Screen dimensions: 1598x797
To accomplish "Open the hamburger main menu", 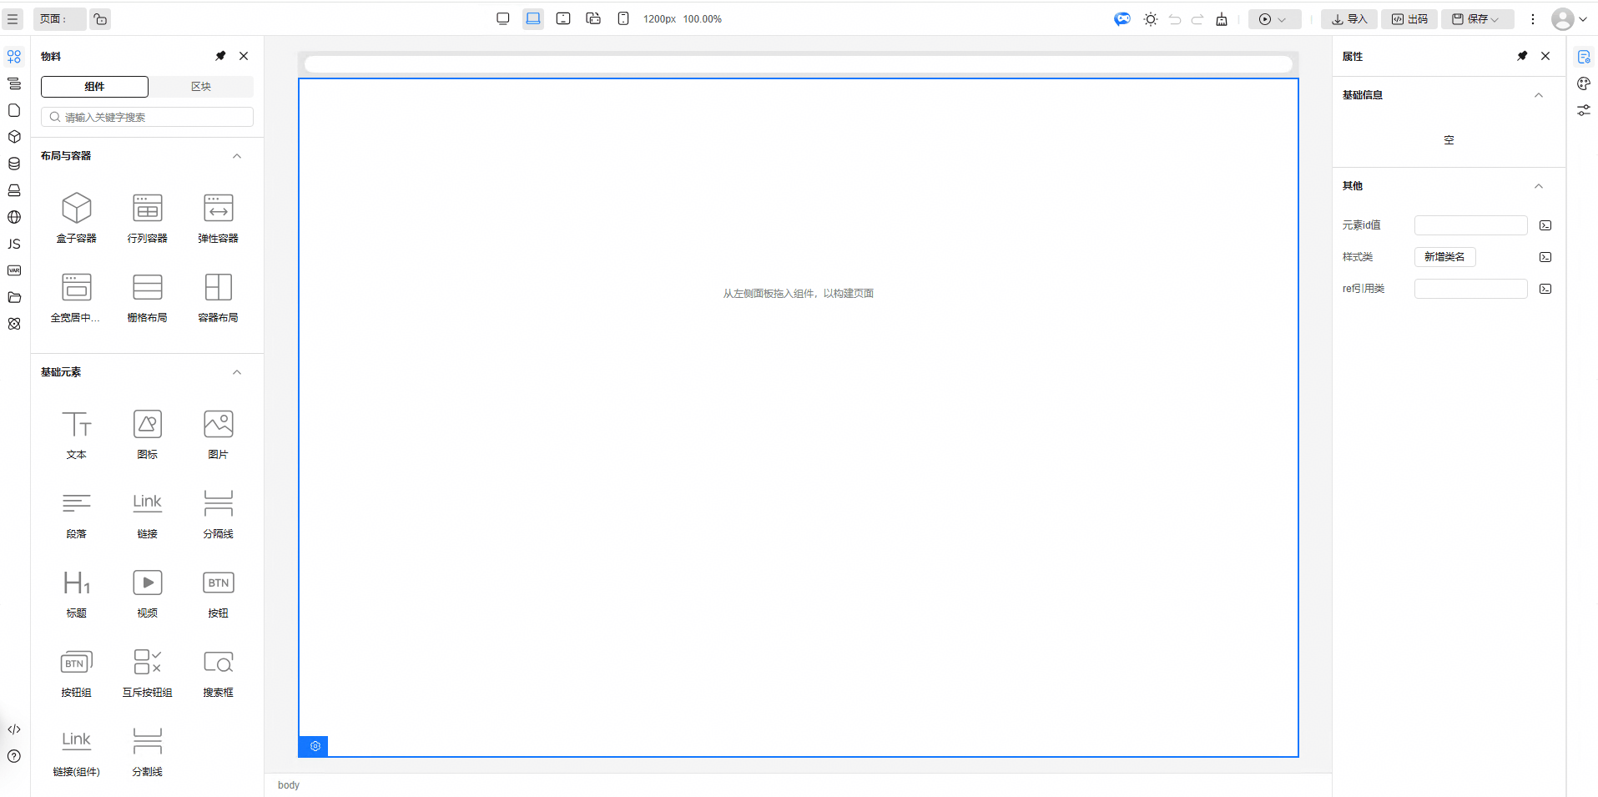I will [x=13, y=19].
